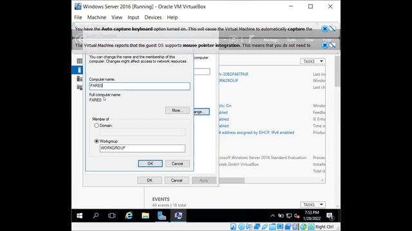This screenshot has width=412, height=231.
Task: Open the VirtualBox View menu
Action: click(117, 17)
